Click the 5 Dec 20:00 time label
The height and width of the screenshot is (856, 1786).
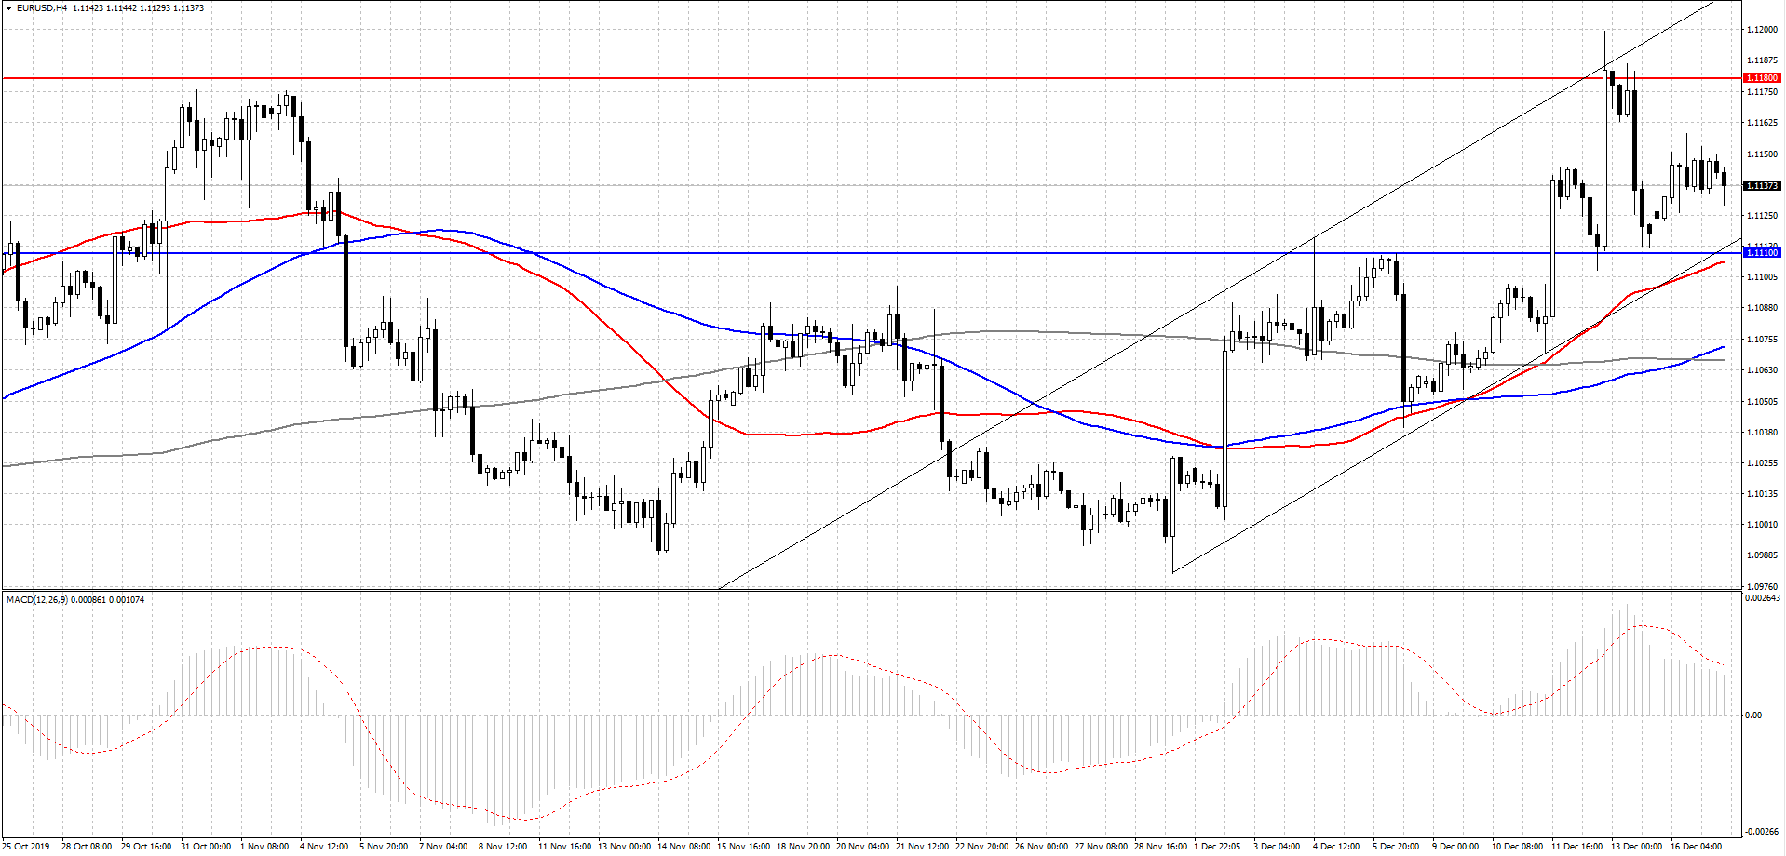[x=1396, y=847]
